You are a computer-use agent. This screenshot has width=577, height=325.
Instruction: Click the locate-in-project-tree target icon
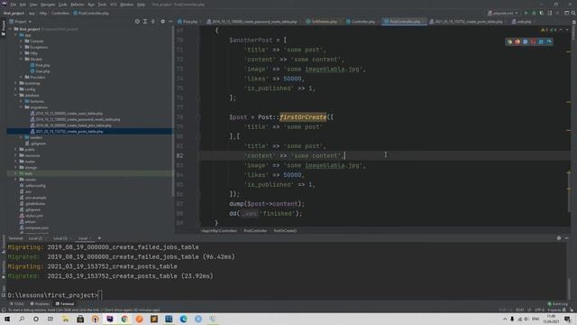[x=137, y=22]
